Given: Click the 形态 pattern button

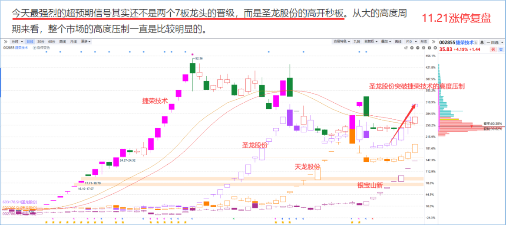Looking at the screenshot, I should coord(424,42).
